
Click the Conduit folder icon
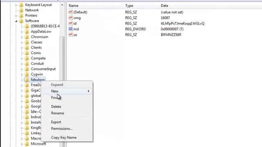[27, 64]
